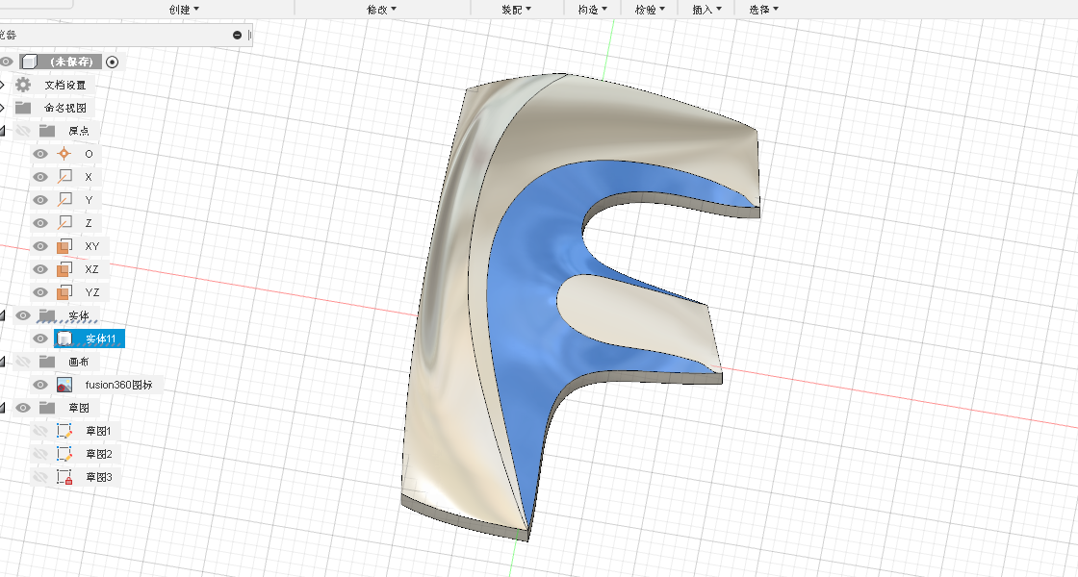Viewport: 1078px width, 577px height.
Task: Click the 草图3 sketch icon
Action: pyautogui.click(x=64, y=477)
